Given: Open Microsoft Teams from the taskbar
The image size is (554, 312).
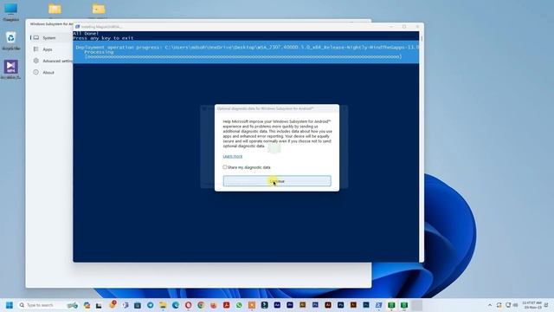Looking at the screenshot, I should coord(125,305).
